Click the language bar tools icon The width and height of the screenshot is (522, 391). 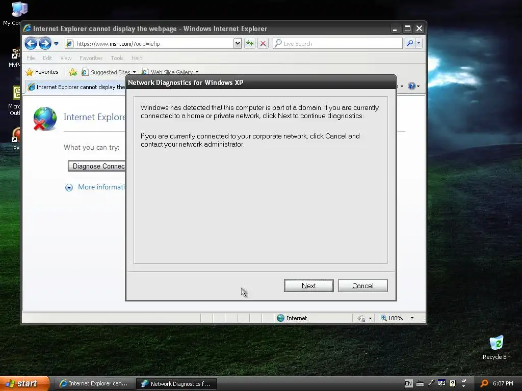click(441, 383)
